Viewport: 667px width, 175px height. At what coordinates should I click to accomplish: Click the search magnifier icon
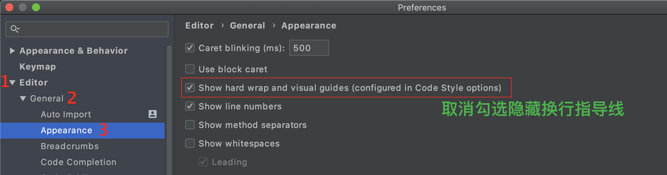tap(14, 29)
